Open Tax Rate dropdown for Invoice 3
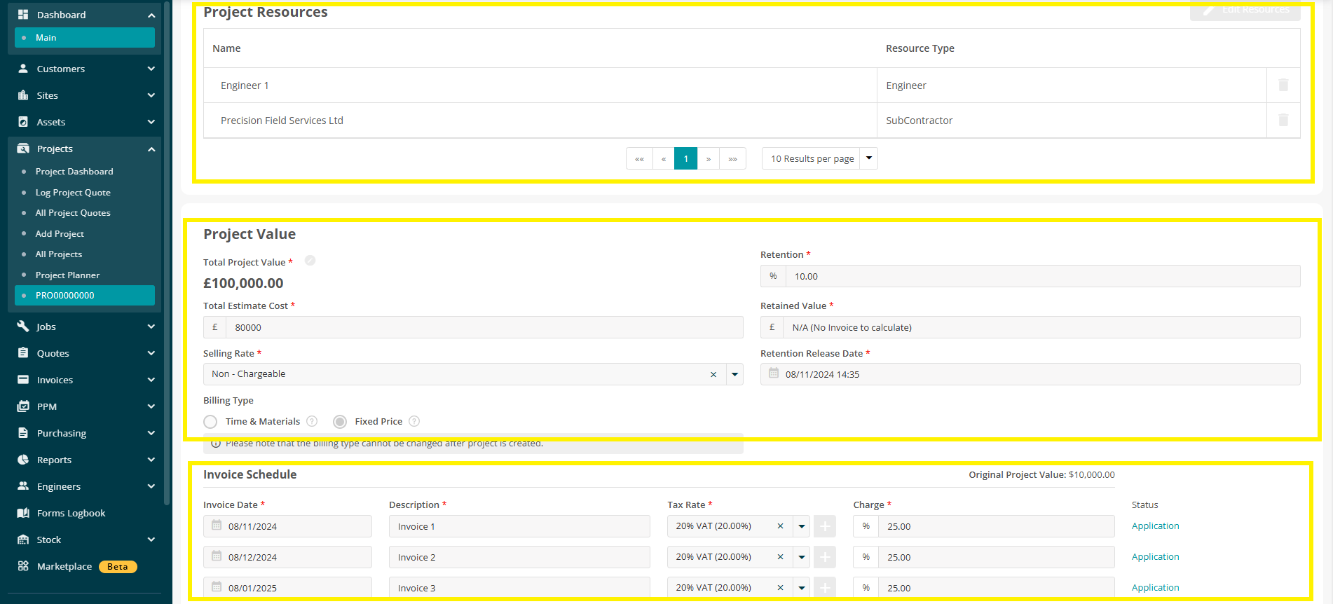The width and height of the screenshot is (1333, 604). [802, 588]
